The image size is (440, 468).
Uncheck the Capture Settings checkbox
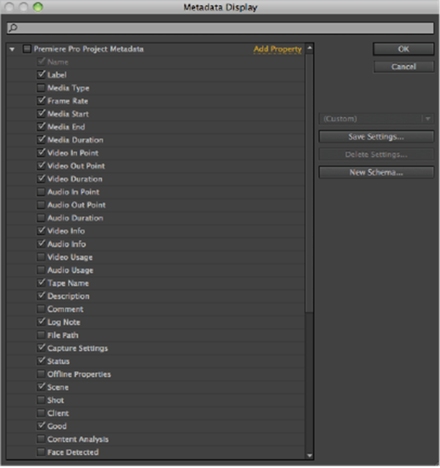pyautogui.click(x=41, y=348)
